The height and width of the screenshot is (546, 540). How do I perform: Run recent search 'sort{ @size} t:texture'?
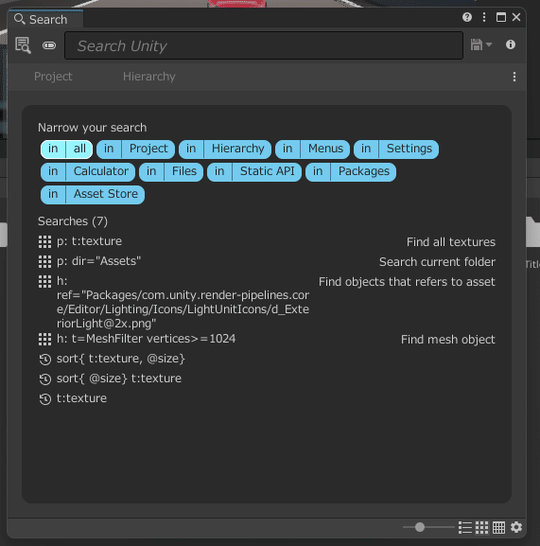119,379
